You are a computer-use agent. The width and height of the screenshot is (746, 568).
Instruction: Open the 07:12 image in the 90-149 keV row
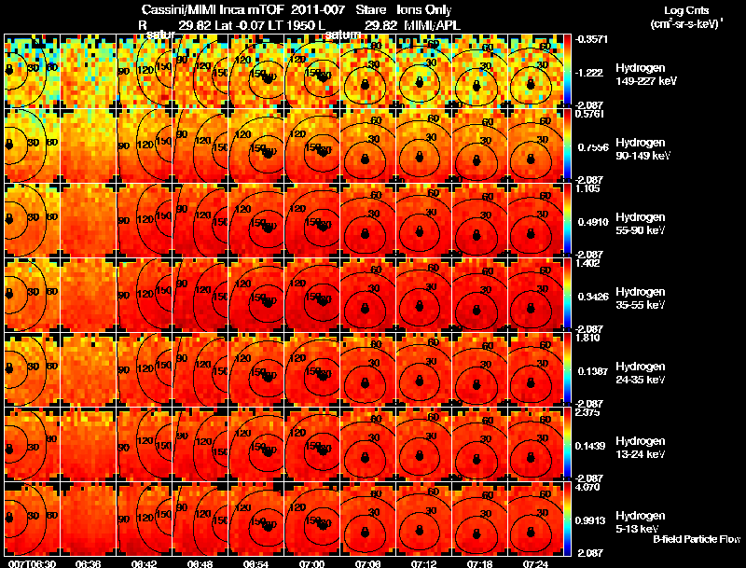[x=423, y=145]
